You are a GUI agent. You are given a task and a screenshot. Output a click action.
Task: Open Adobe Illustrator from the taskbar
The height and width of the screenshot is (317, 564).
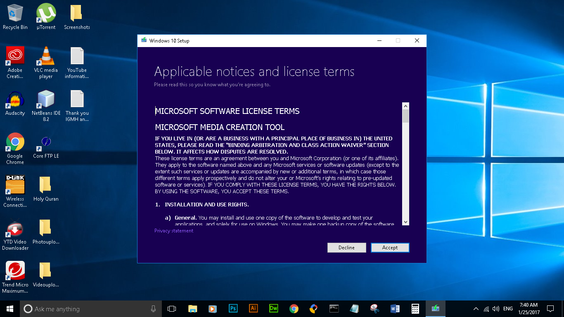tap(253, 308)
